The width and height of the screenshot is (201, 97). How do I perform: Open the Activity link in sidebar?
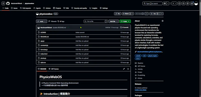click(x=139, y=69)
